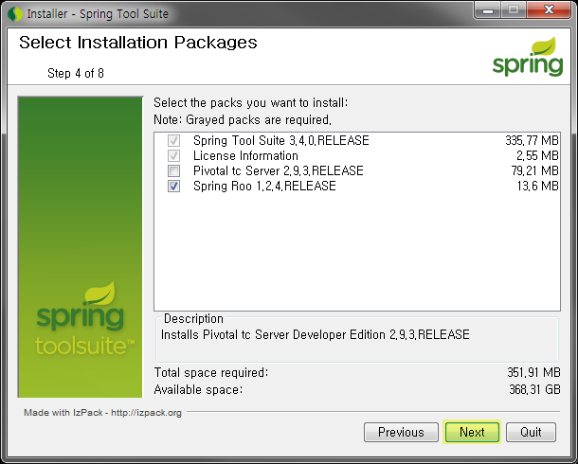
Task: Click the Select Installation Packages heading
Action: click(138, 44)
